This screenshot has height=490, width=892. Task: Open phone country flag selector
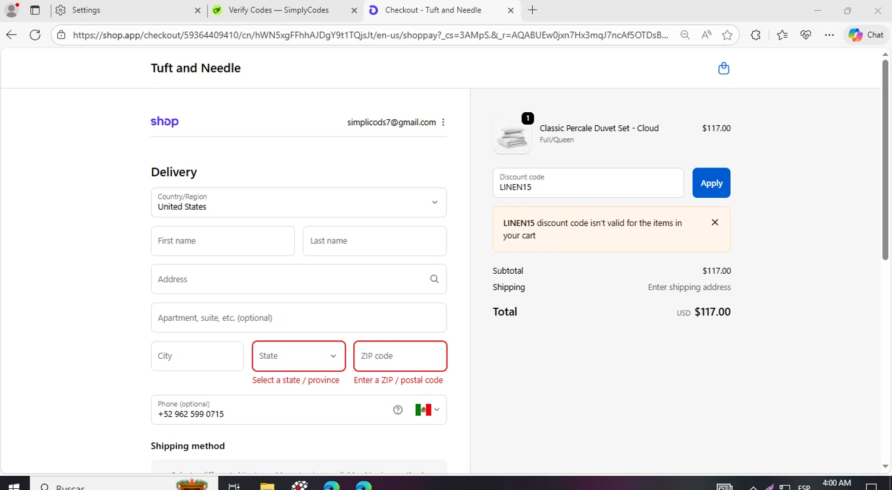pyautogui.click(x=427, y=410)
